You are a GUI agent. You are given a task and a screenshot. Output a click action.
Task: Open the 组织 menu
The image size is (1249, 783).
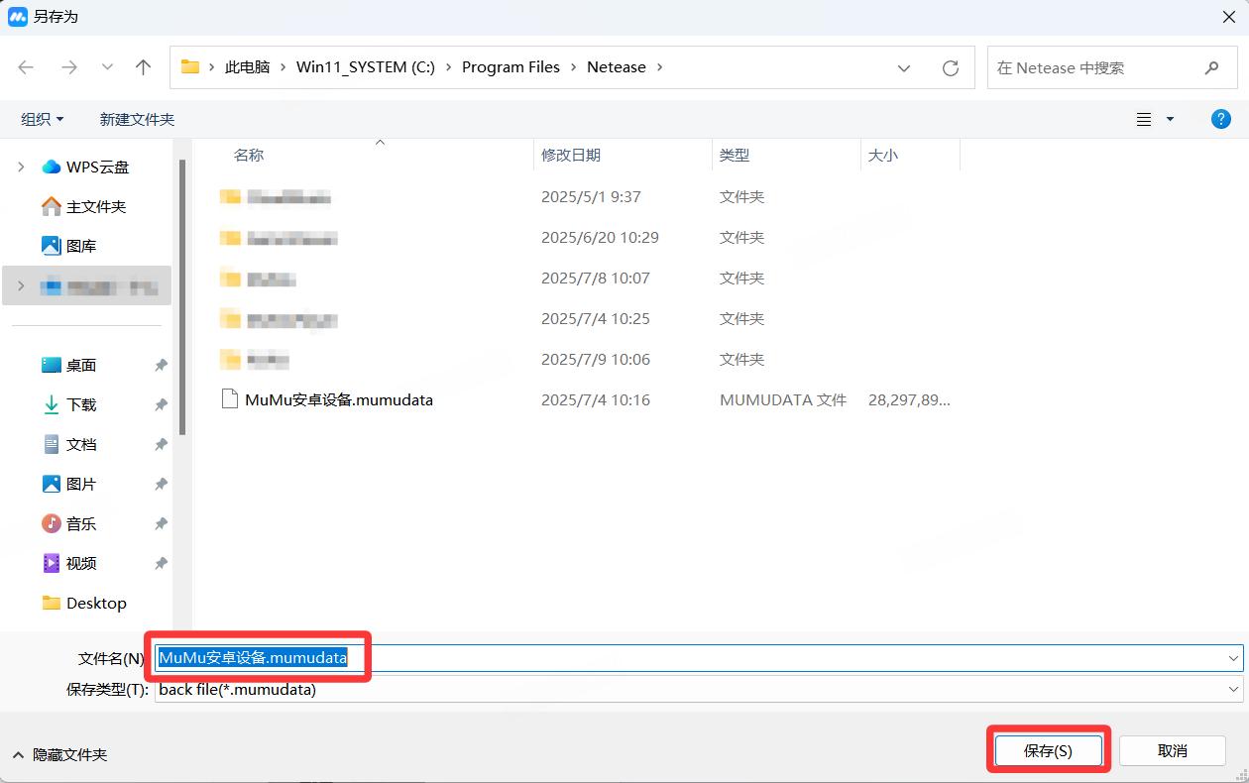point(42,119)
